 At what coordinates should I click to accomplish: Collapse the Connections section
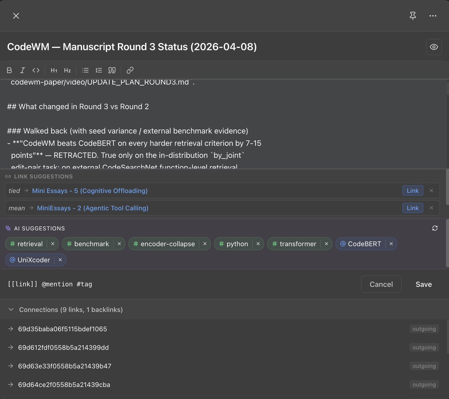click(11, 310)
